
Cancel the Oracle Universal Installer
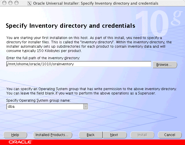coord(169,135)
